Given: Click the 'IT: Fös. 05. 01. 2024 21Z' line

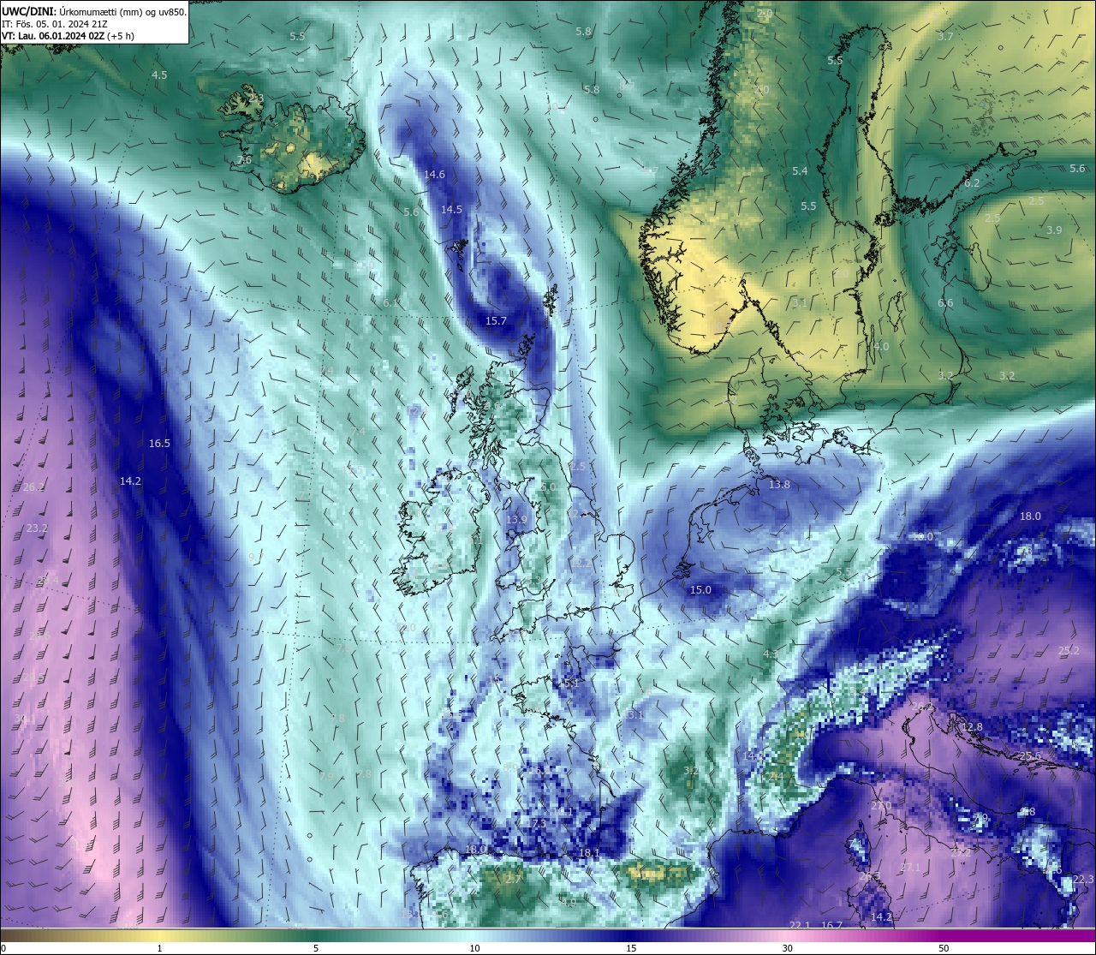Looking at the screenshot, I should click(54, 24).
